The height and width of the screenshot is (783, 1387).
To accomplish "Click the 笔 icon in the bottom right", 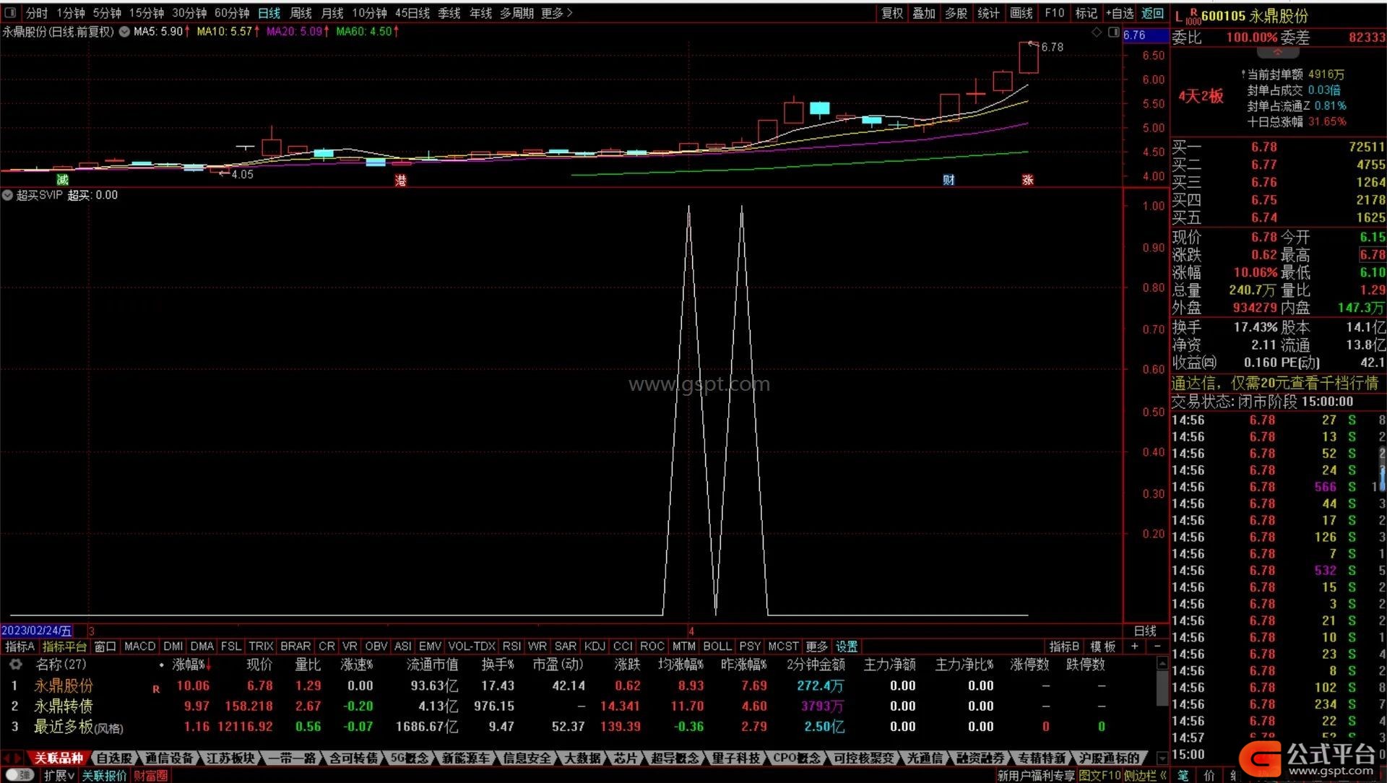I will coord(1183,775).
